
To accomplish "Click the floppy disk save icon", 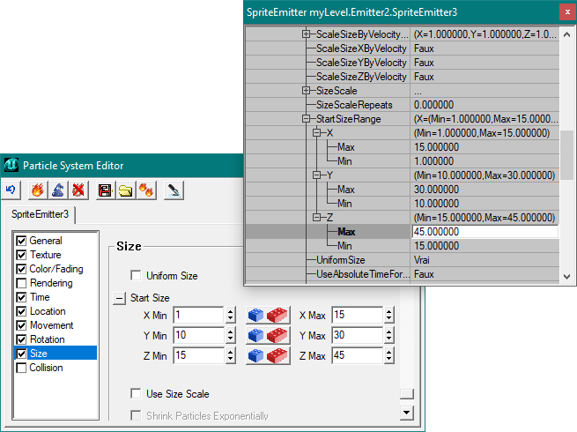I will (105, 189).
